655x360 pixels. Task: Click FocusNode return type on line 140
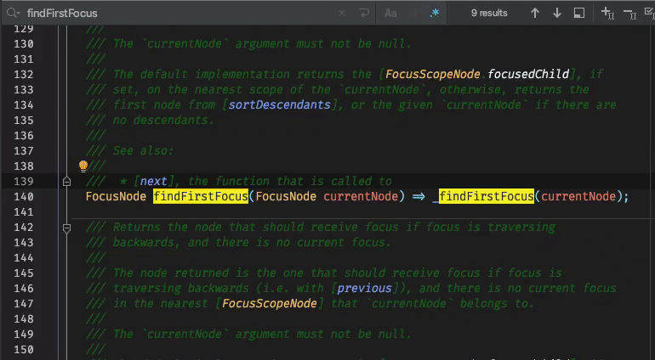(x=116, y=196)
